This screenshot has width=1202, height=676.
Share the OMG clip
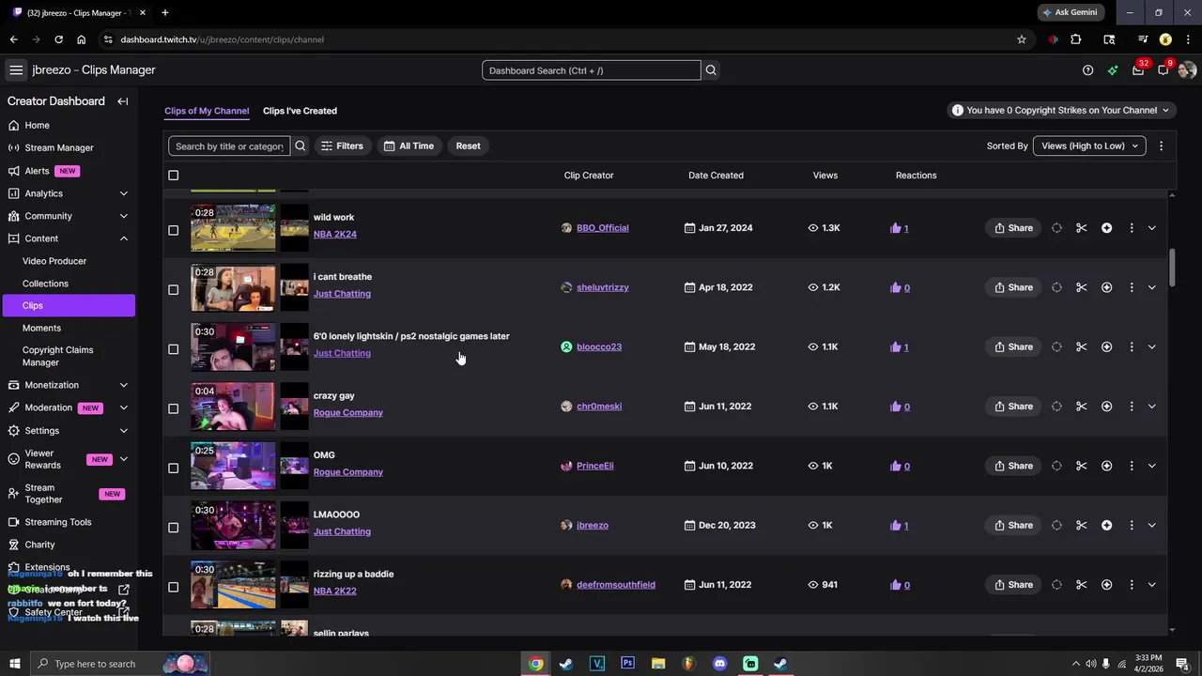point(1013,466)
